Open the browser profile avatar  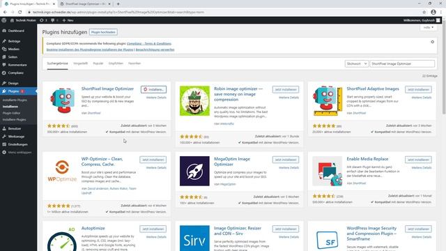coord(433,13)
